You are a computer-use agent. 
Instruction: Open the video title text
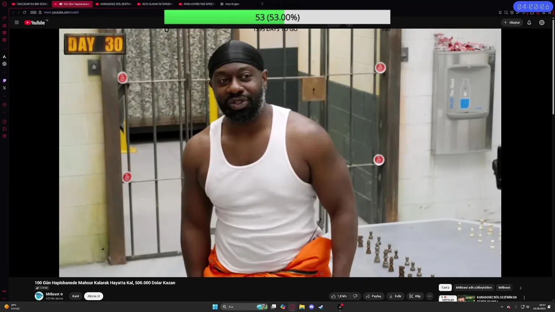[105, 283]
